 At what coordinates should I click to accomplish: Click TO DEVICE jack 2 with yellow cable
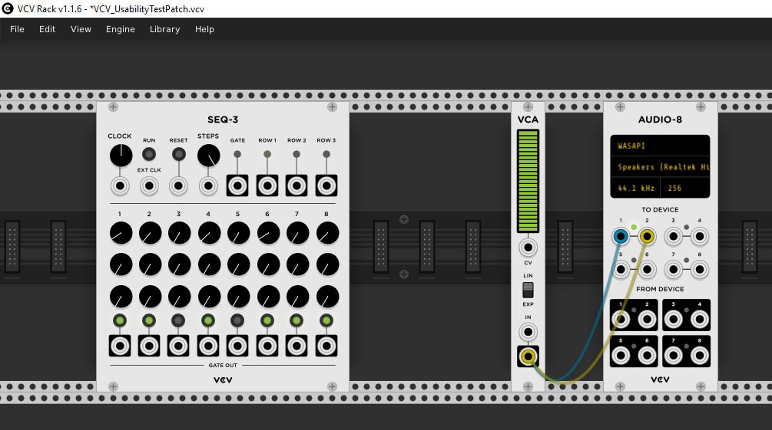point(647,236)
